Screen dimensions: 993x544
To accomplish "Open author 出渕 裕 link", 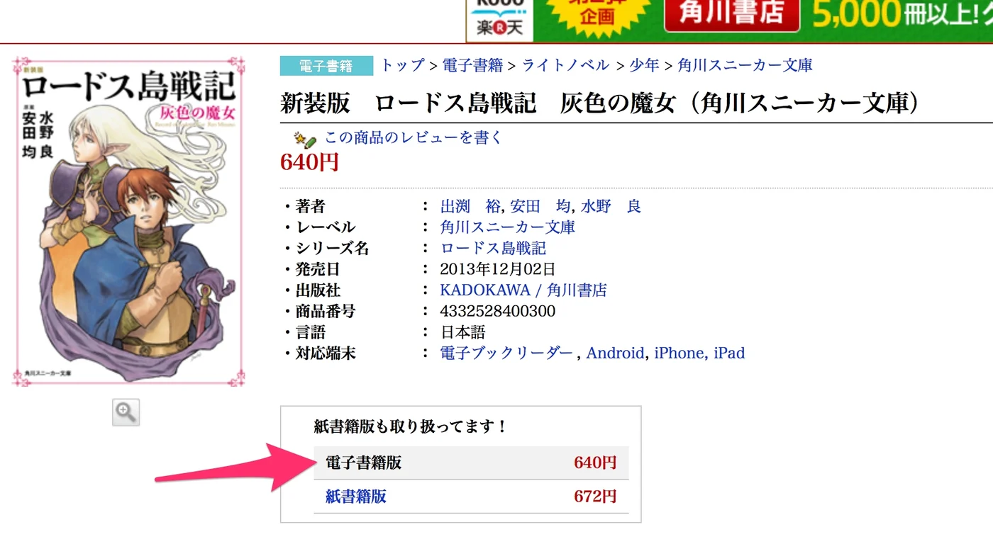I will pyautogui.click(x=471, y=206).
